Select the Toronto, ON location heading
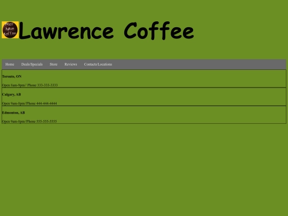The image size is (288, 216). (12, 76)
